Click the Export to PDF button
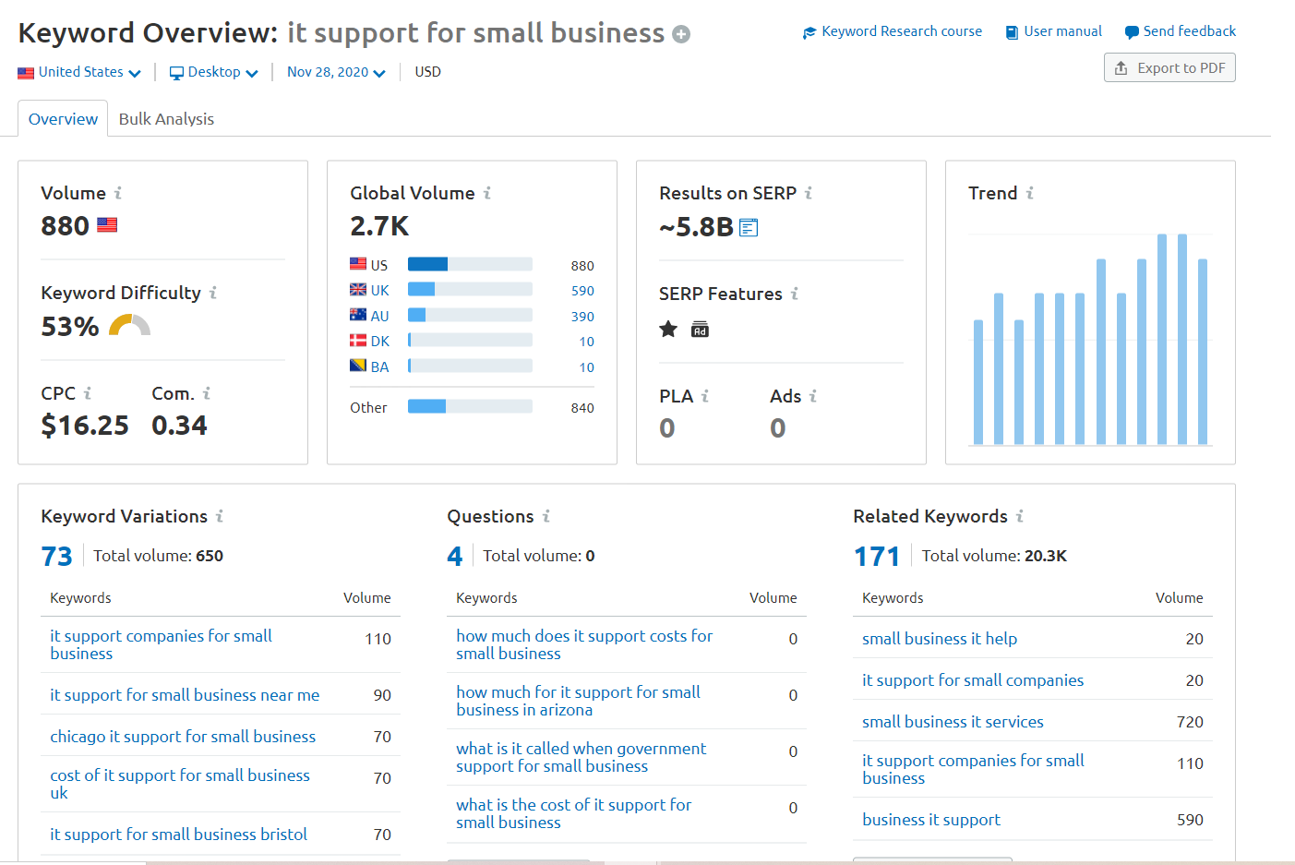1295x865 pixels. (1169, 66)
